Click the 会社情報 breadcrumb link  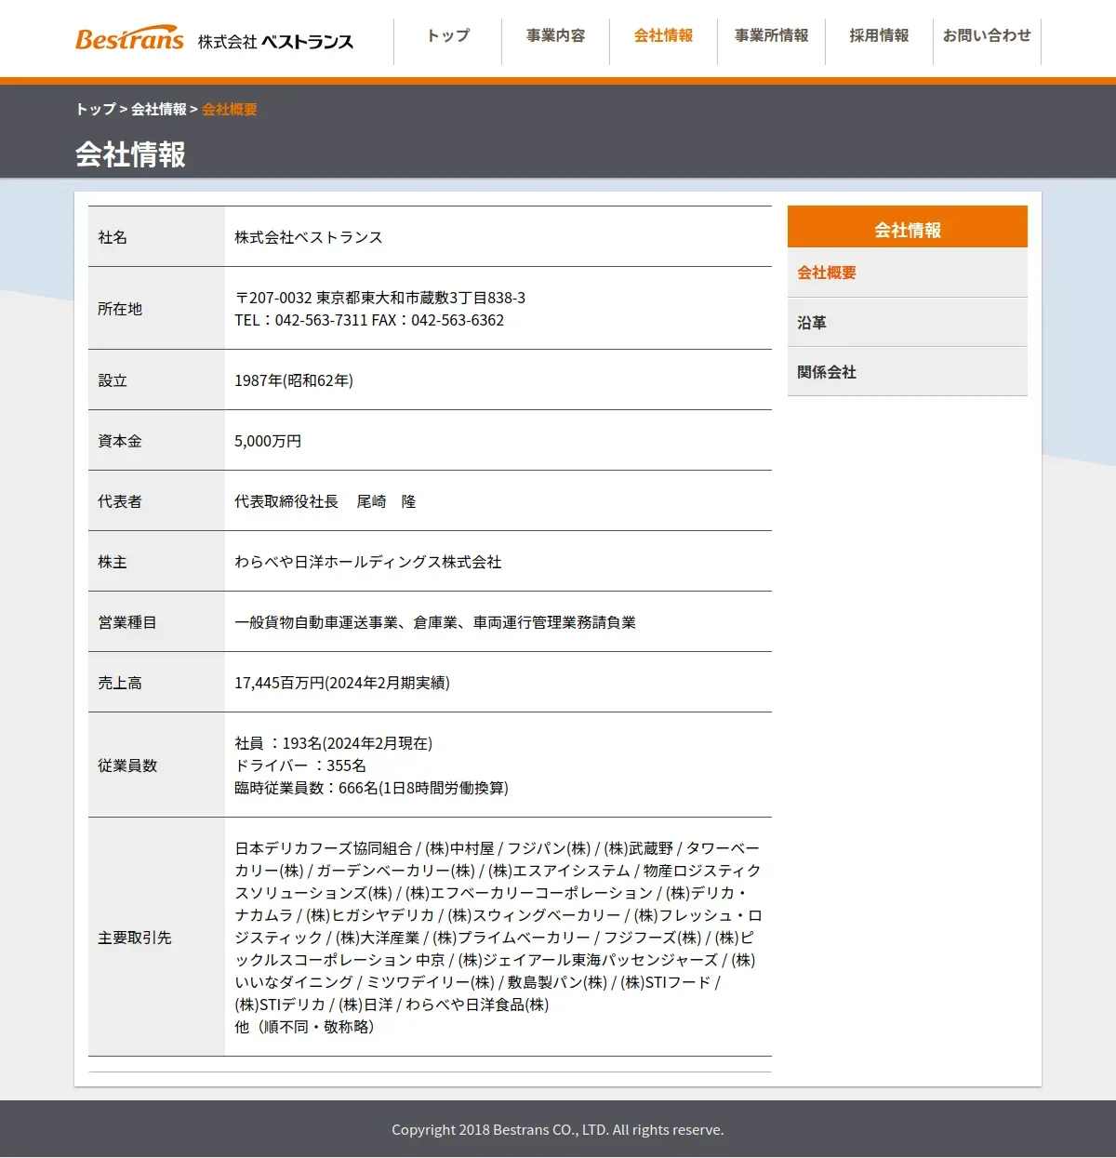(159, 109)
